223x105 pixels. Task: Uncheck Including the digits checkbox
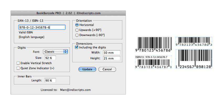coord(77,48)
